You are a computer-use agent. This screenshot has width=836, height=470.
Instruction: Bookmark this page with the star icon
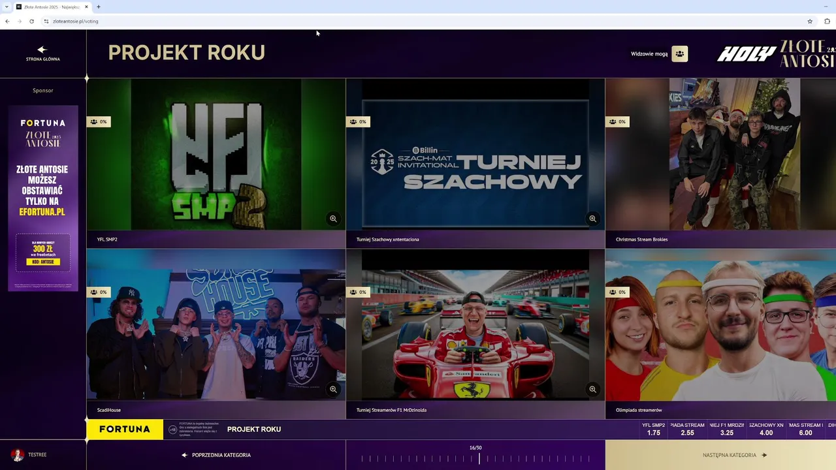(810, 21)
